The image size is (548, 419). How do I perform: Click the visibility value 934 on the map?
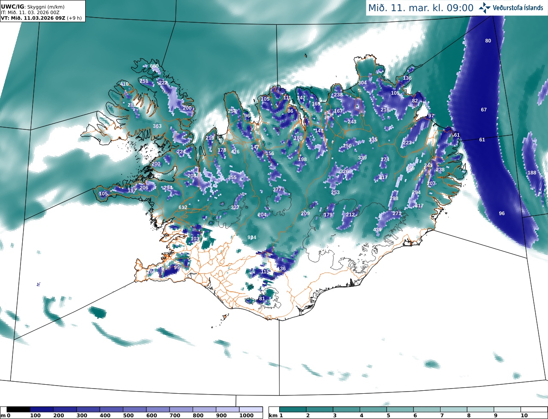coord(252,237)
